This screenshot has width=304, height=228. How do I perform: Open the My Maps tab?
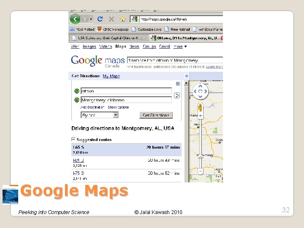[111, 76]
